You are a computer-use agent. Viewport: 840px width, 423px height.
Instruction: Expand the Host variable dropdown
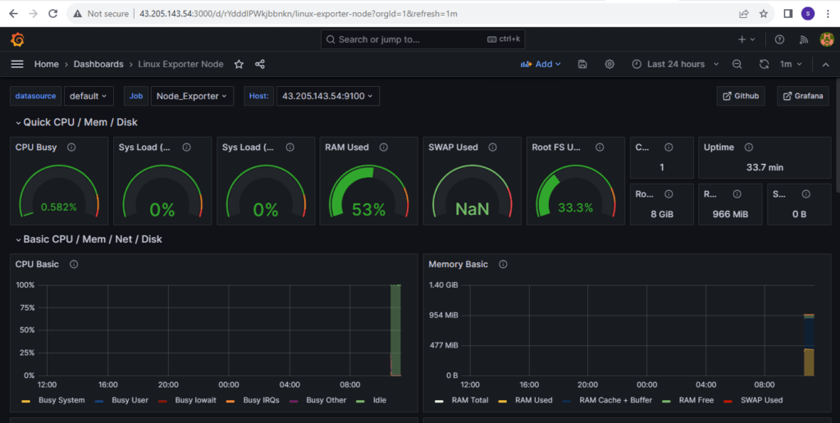pos(327,96)
